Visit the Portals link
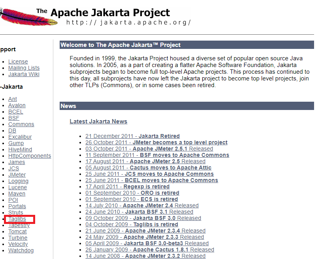Image resolution: width=320 pixels, height=259 pixels. tap(17, 206)
